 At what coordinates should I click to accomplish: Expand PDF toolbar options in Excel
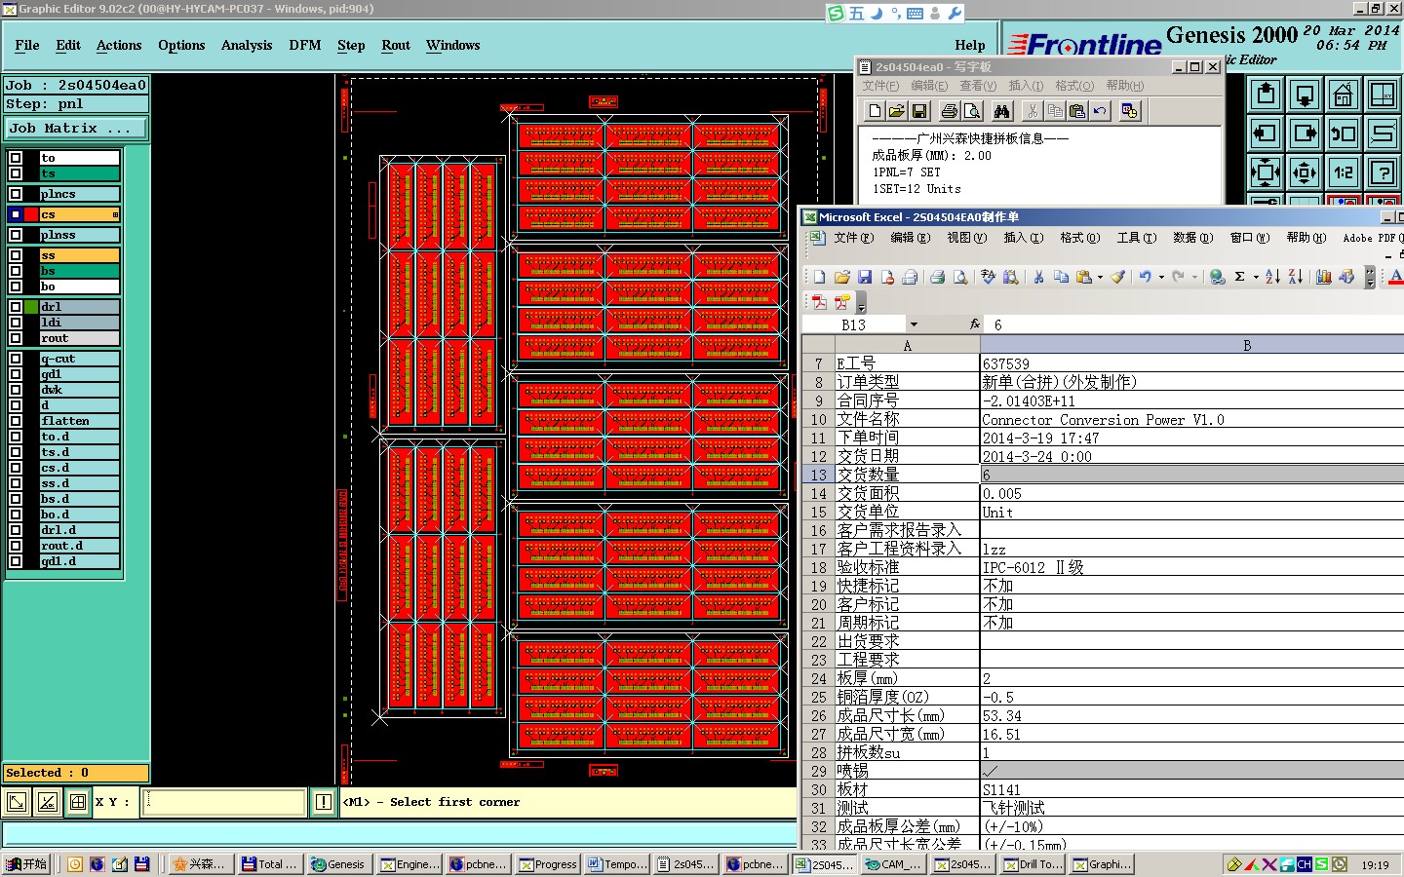(861, 303)
